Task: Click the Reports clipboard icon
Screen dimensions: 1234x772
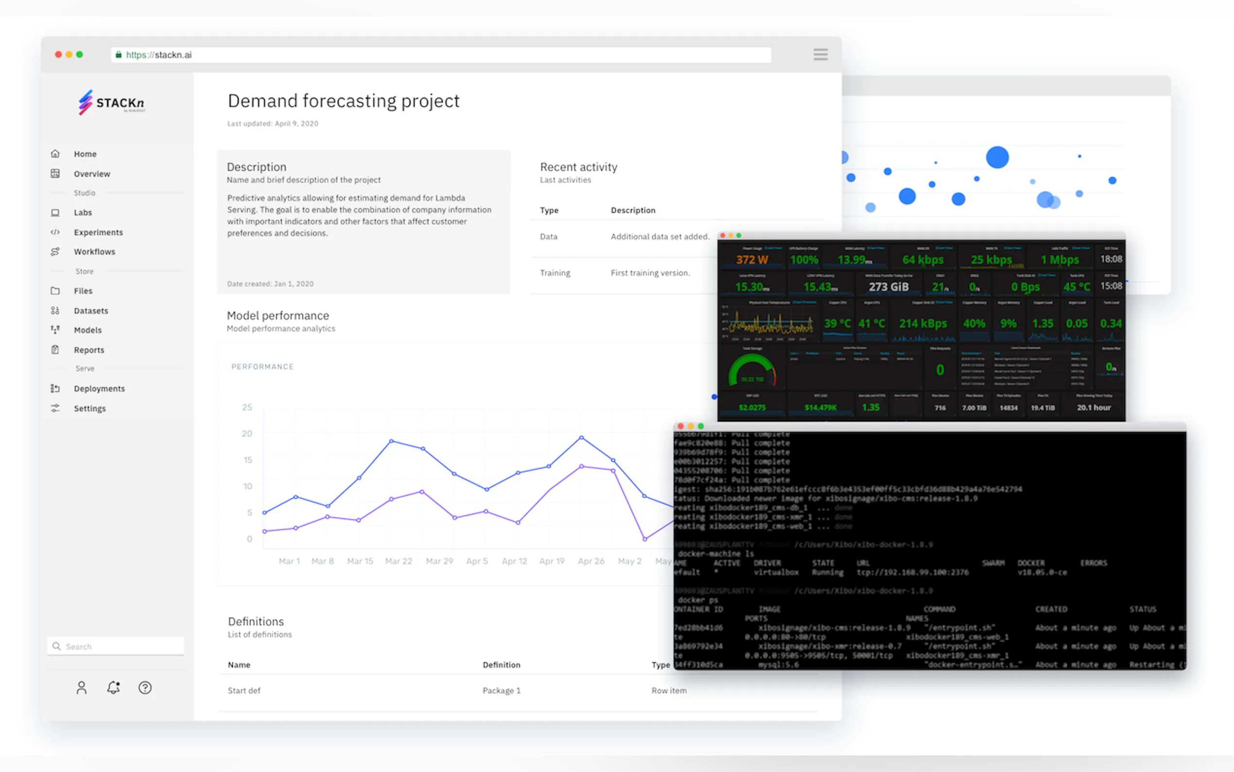Action: 55,350
